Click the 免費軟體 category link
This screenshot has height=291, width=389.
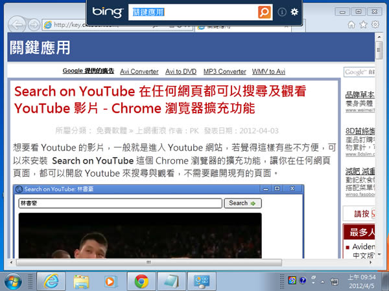112,131
